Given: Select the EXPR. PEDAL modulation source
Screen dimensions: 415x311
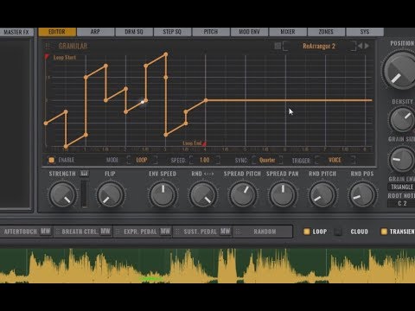Looking at the screenshot, I should point(140,232).
